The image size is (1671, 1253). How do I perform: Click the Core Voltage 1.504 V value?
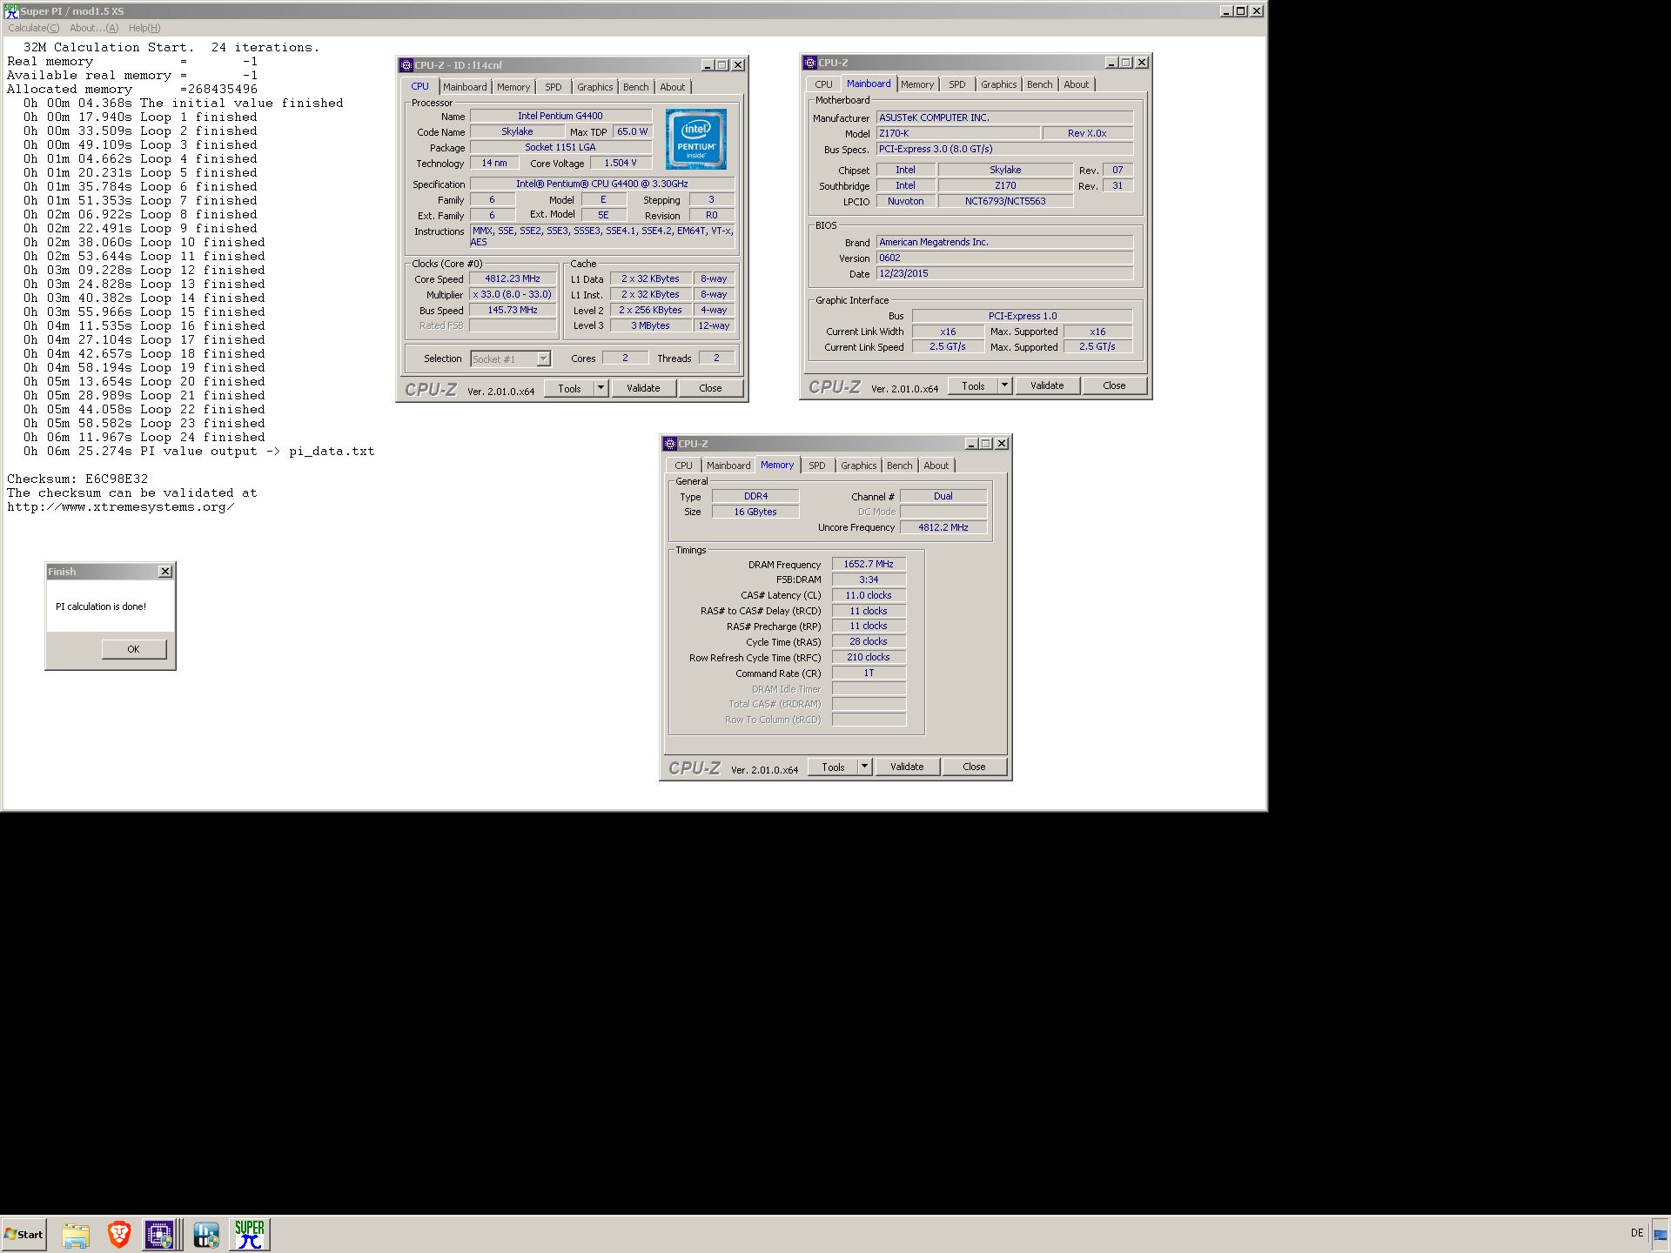(x=621, y=163)
